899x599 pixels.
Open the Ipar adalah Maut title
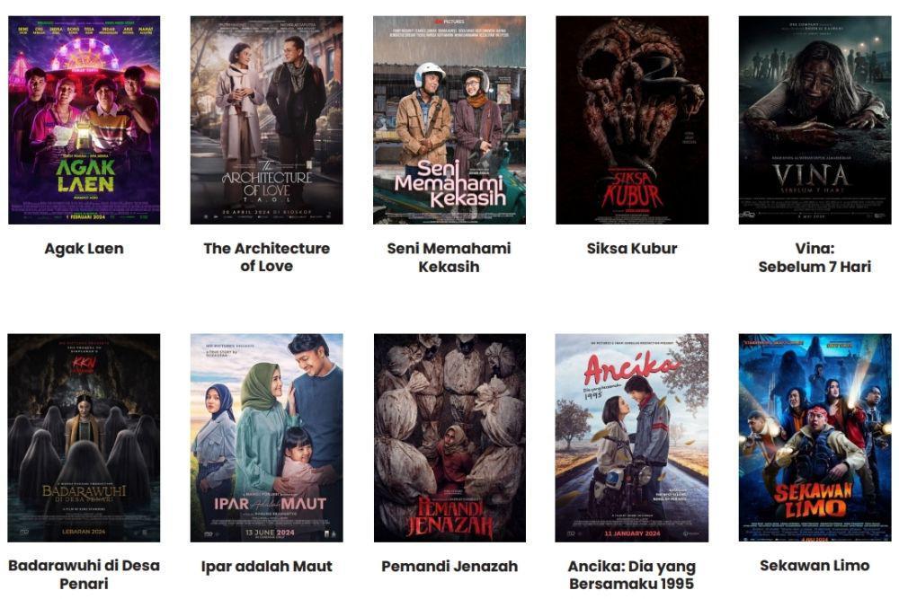point(267,567)
